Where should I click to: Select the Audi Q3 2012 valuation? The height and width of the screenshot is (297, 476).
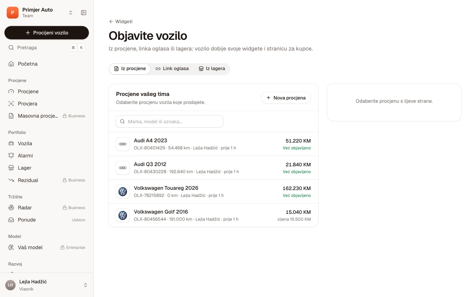(213, 168)
